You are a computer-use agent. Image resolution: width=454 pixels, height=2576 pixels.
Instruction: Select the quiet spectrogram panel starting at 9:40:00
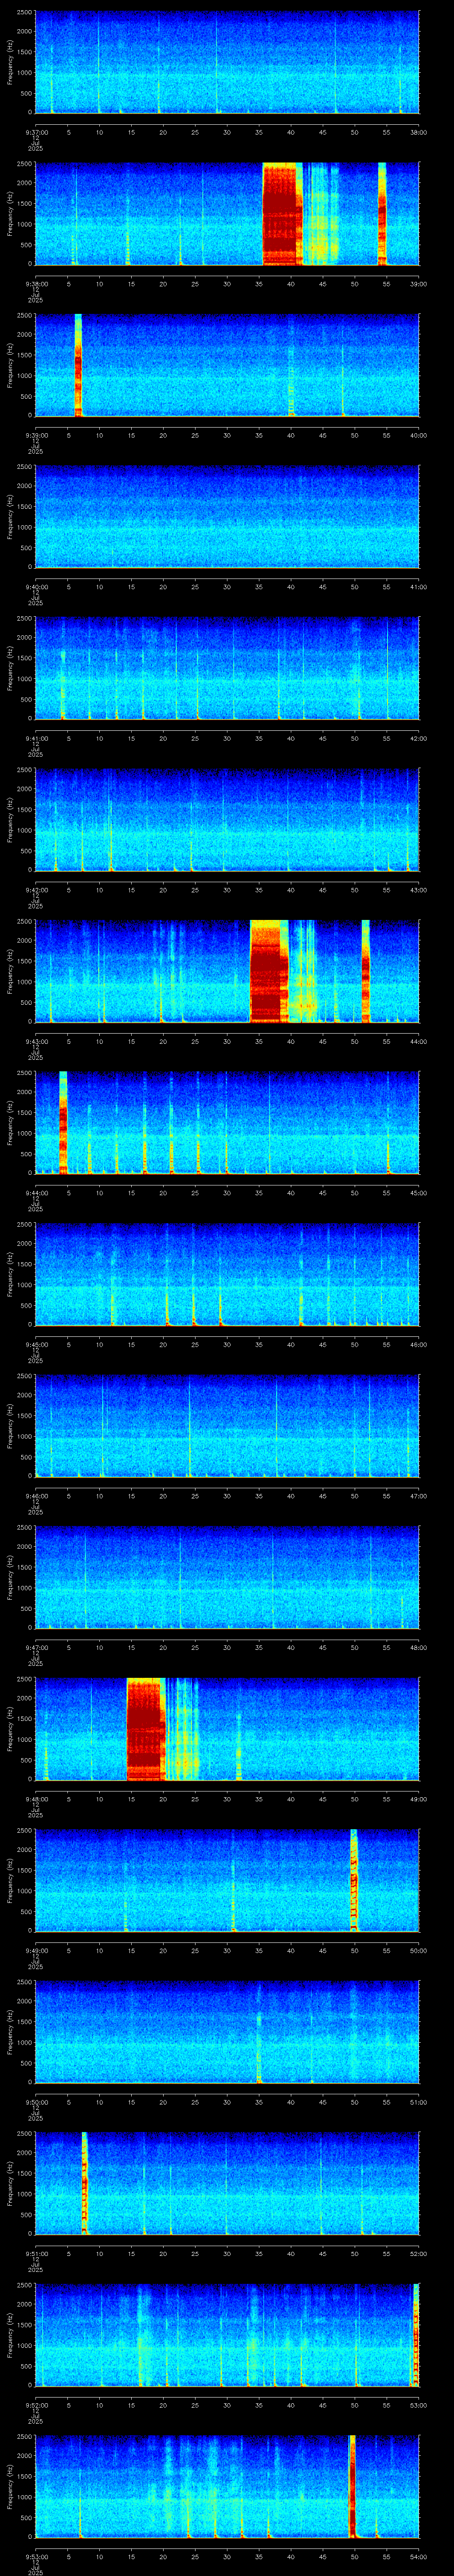tap(227, 517)
